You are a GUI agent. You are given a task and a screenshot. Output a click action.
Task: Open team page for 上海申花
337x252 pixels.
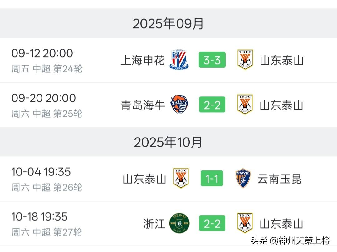coord(142,60)
